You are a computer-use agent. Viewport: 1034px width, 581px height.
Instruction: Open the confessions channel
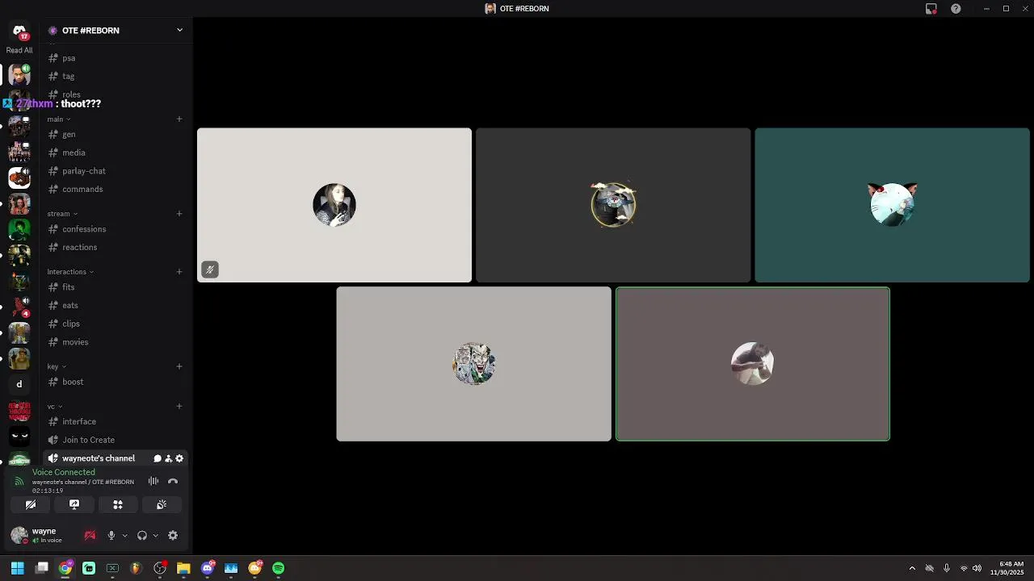pyautogui.click(x=116, y=229)
